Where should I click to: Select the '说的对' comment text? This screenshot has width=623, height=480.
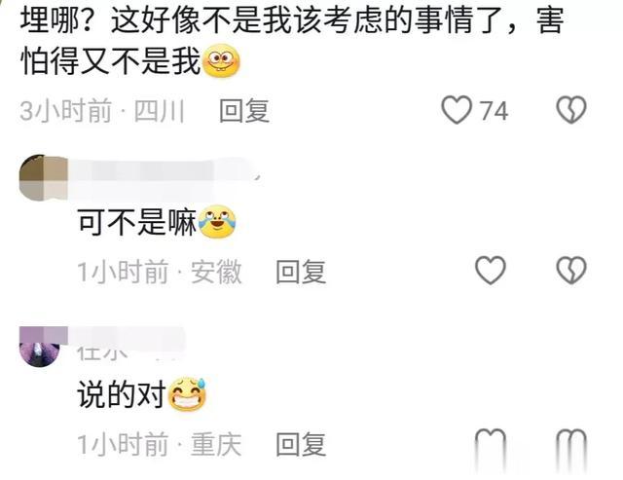[122, 394]
